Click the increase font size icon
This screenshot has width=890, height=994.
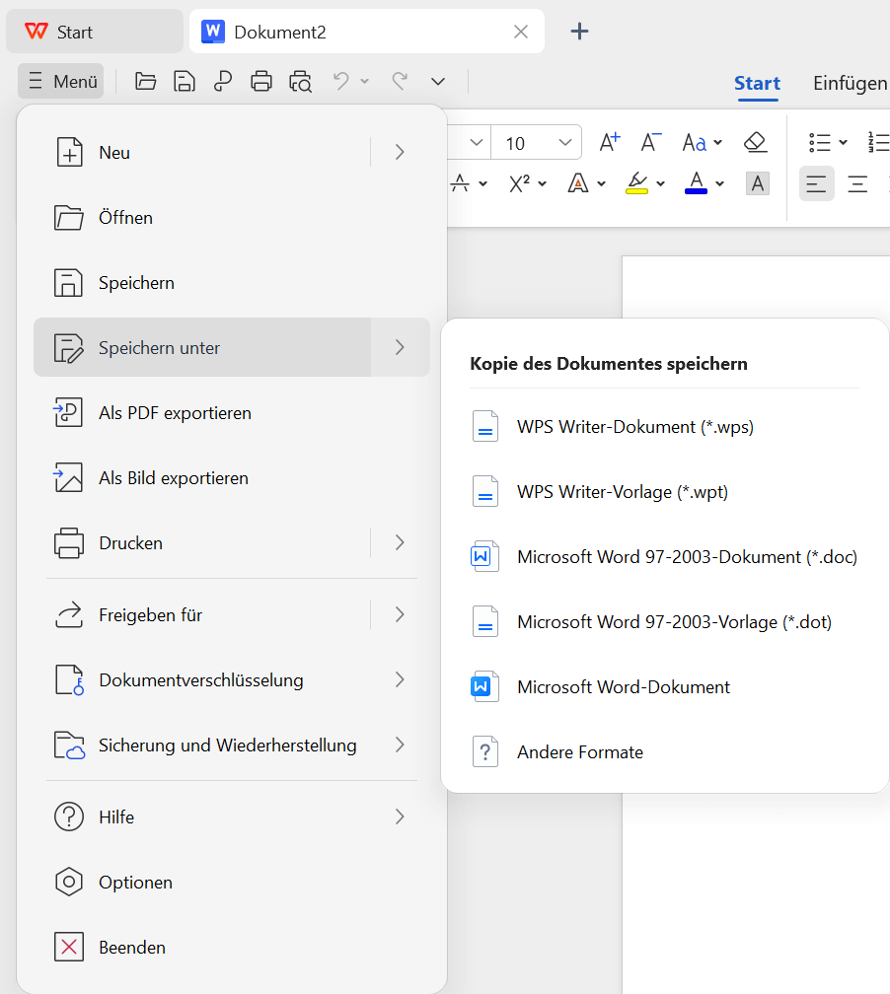[x=610, y=143]
